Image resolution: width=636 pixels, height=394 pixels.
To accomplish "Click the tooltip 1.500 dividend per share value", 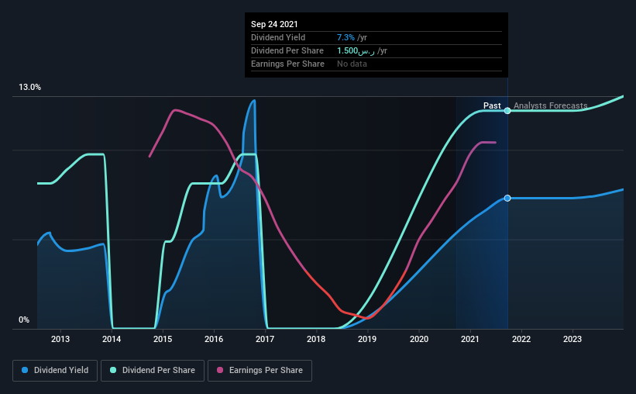I will [356, 50].
